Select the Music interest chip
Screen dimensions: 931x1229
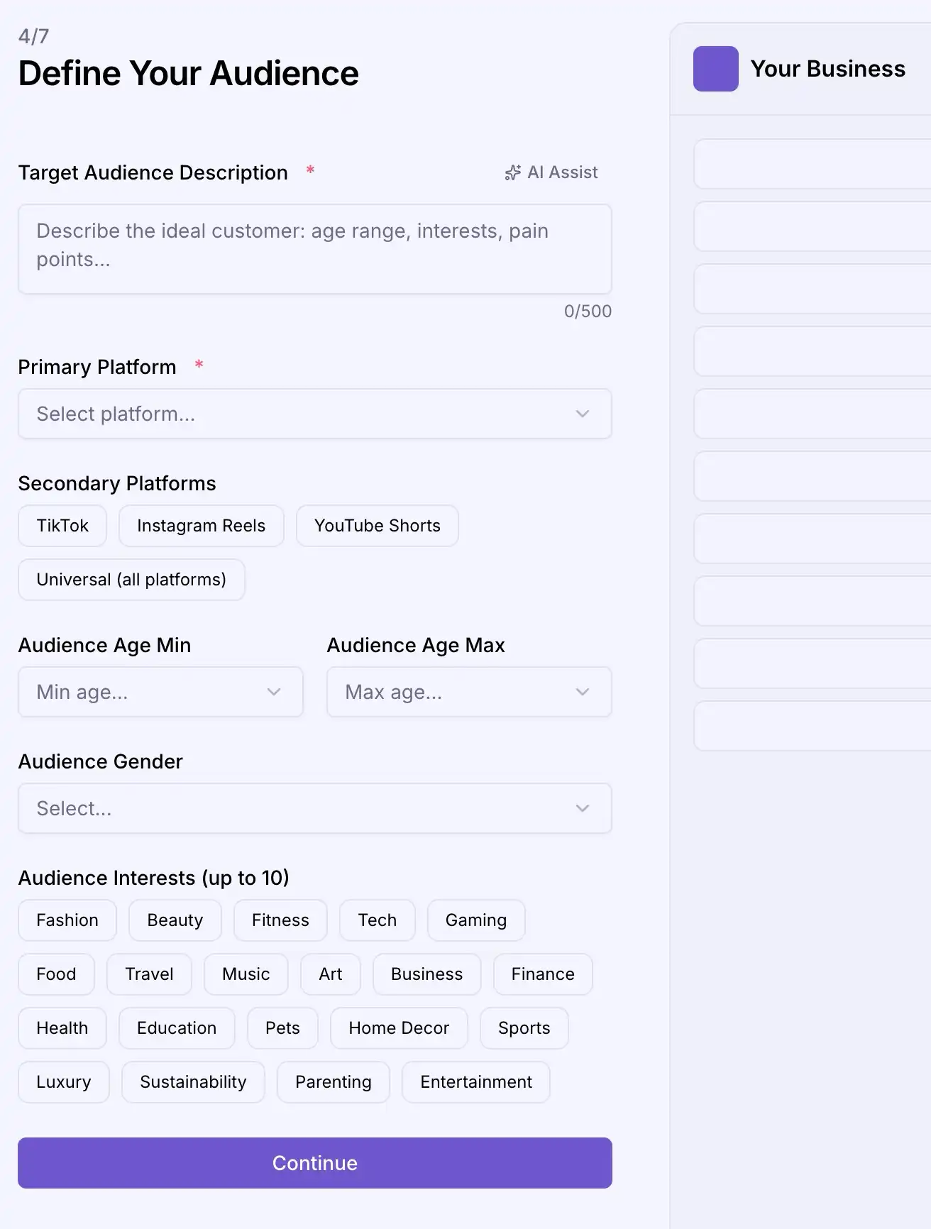tap(246, 974)
